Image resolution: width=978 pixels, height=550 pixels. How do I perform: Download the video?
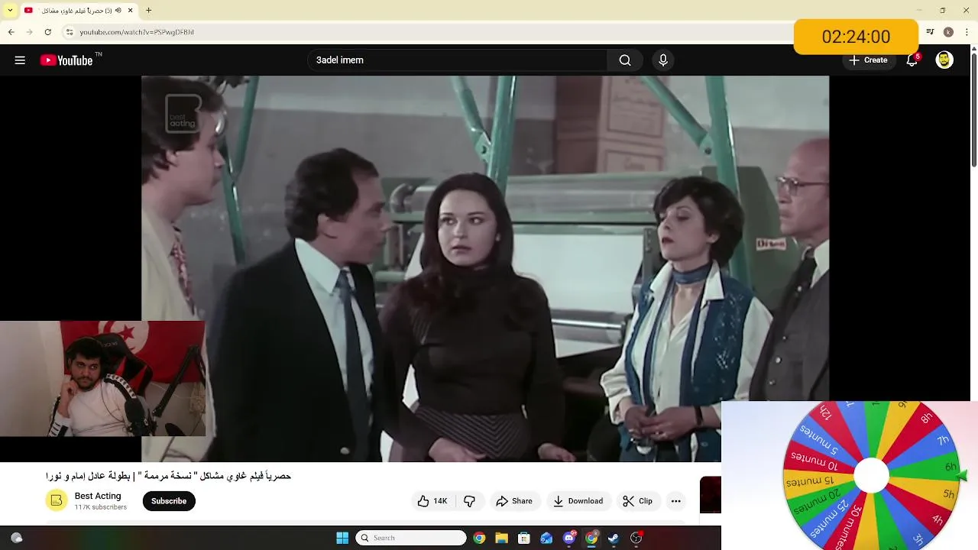(x=578, y=501)
